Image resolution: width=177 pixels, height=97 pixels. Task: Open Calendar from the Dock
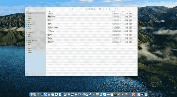pos(87,94)
